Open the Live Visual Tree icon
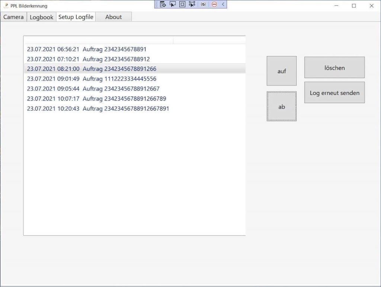The height and width of the screenshot is (287, 381). (163, 4)
